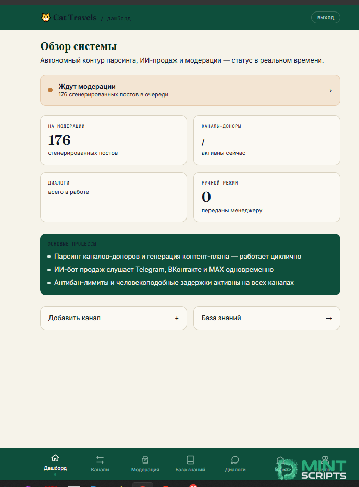Click '176 сгенерированных постов в очереди' text

click(113, 94)
